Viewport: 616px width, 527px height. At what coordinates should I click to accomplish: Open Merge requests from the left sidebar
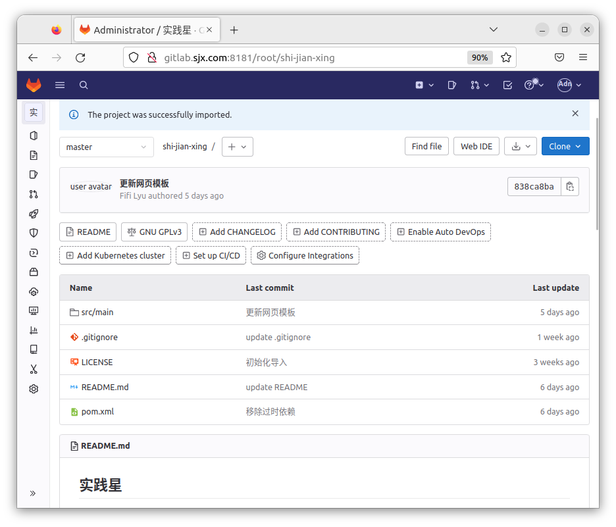34,194
